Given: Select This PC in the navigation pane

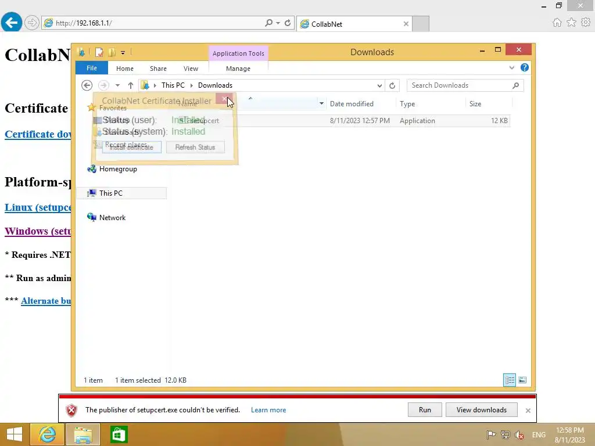Looking at the screenshot, I should coord(111,193).
